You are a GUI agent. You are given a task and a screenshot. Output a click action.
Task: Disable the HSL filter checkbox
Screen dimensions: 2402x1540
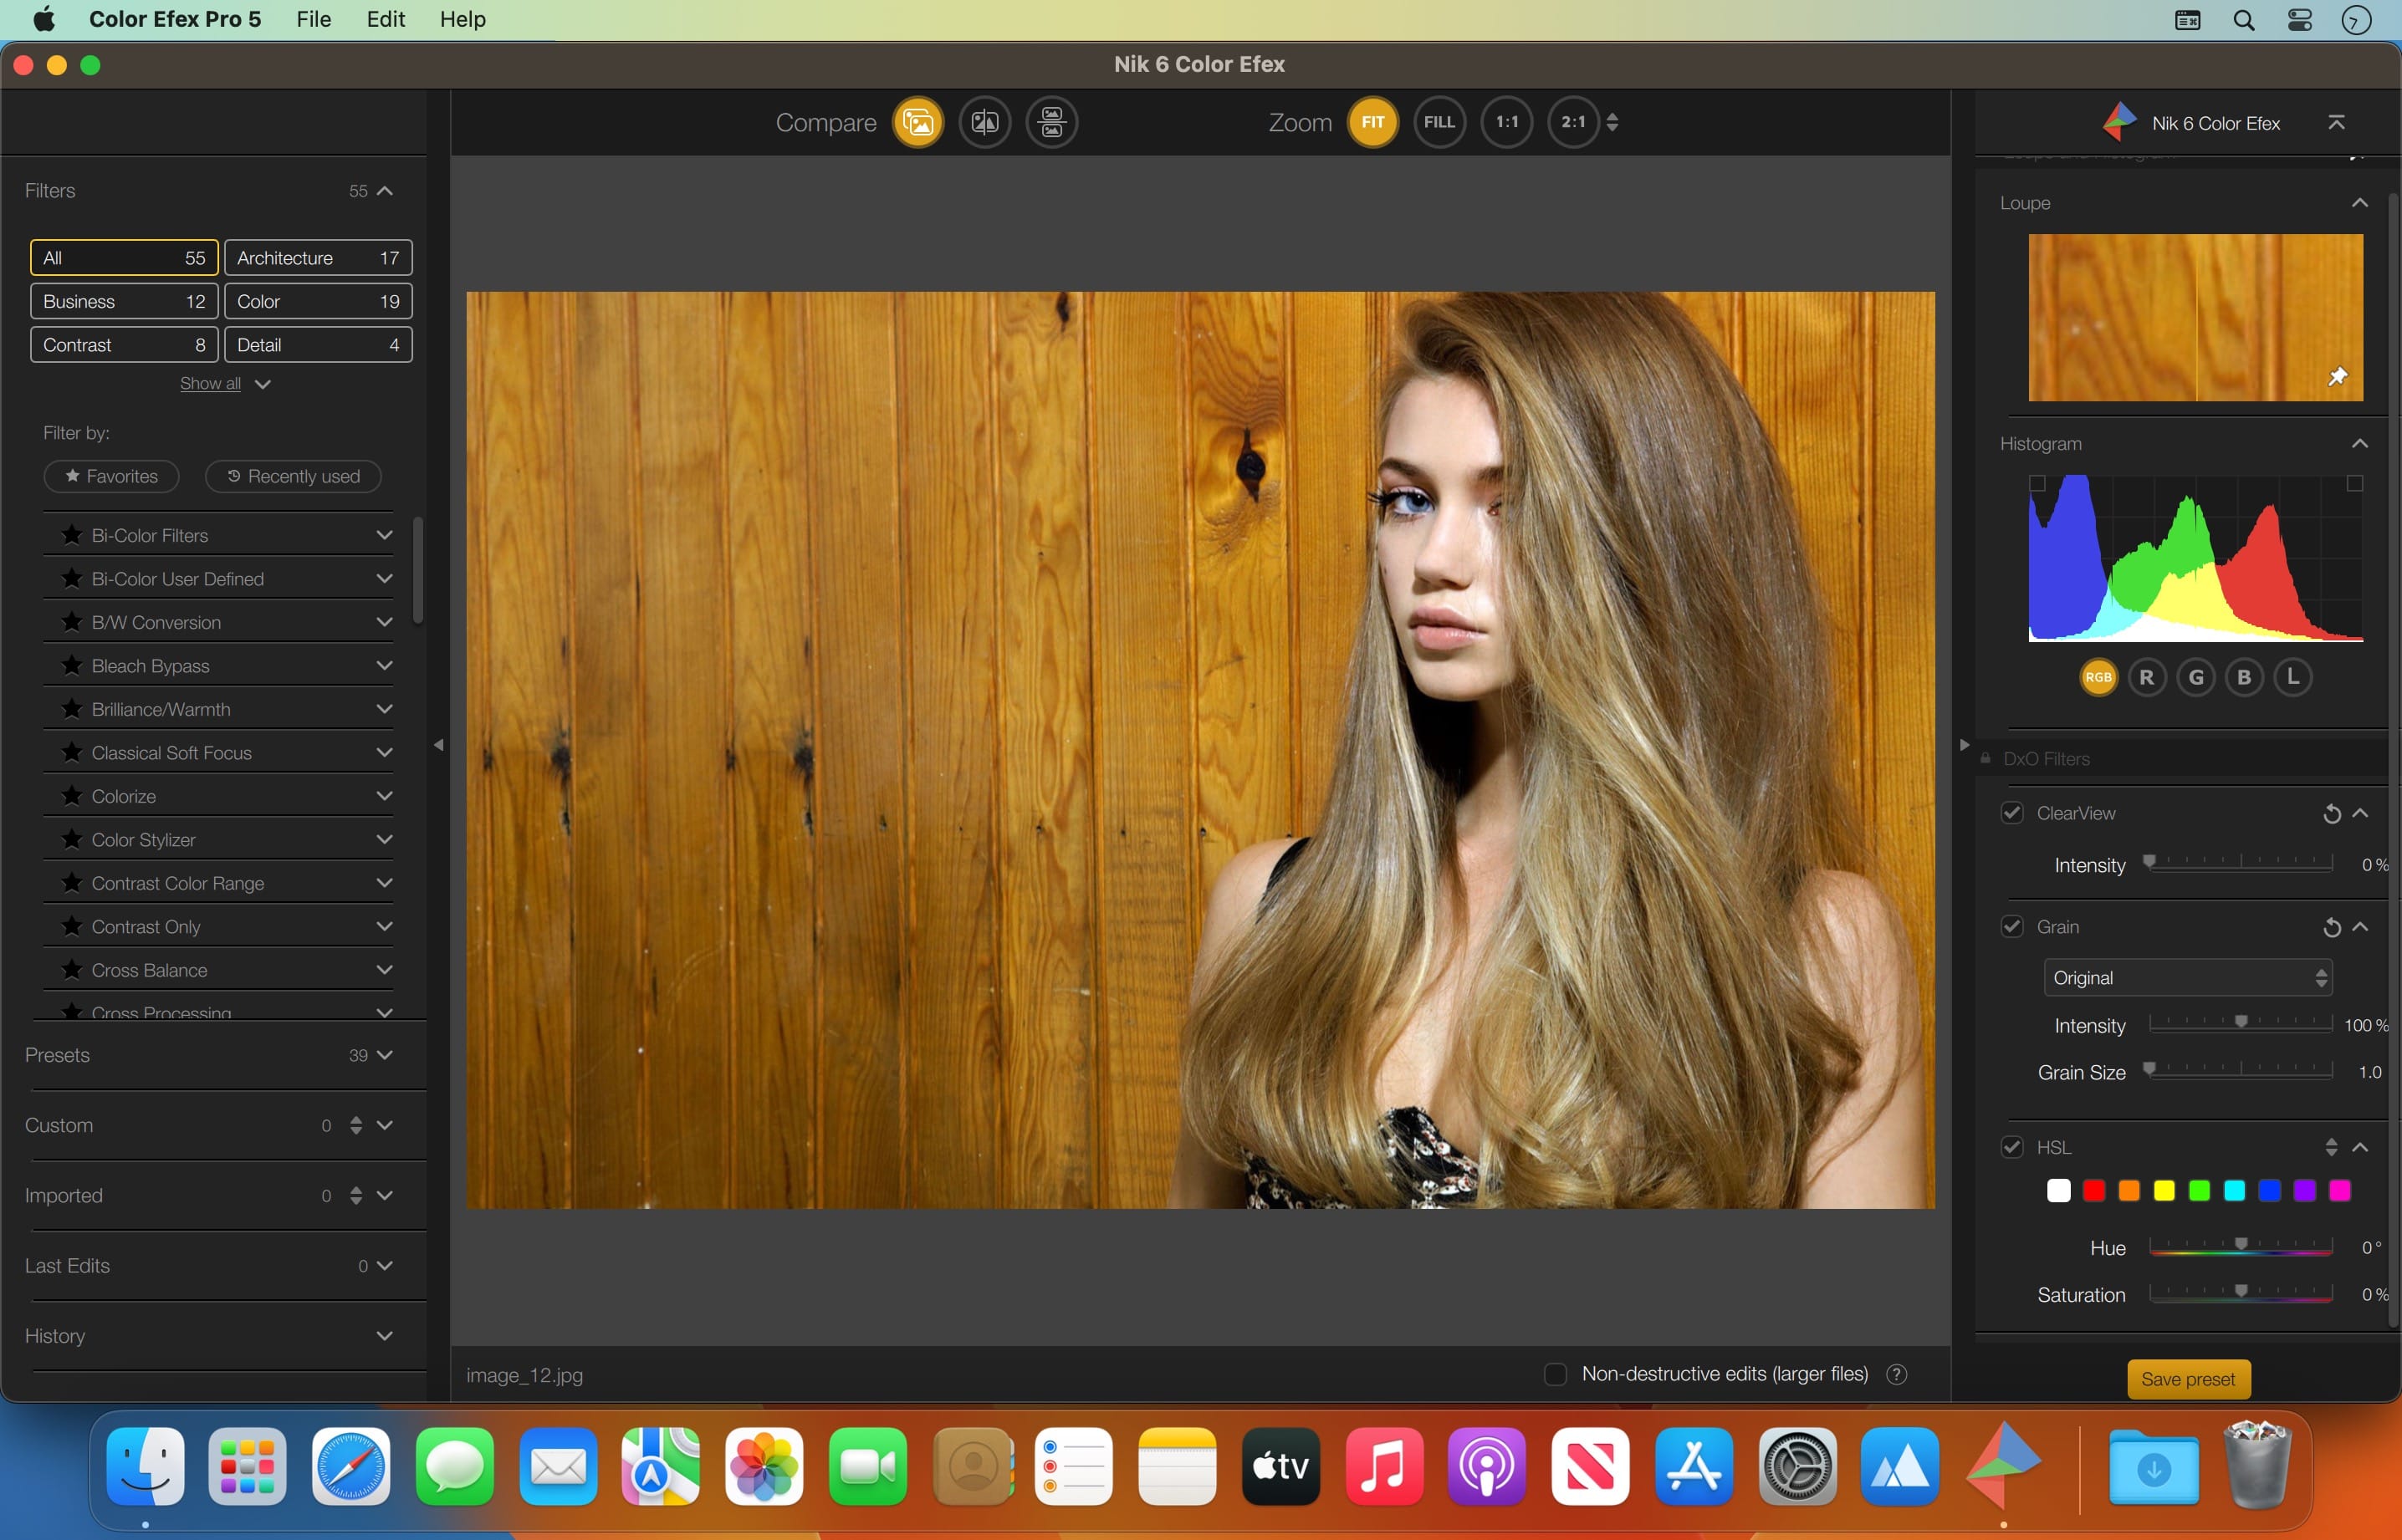[x=2011, y=1147]
